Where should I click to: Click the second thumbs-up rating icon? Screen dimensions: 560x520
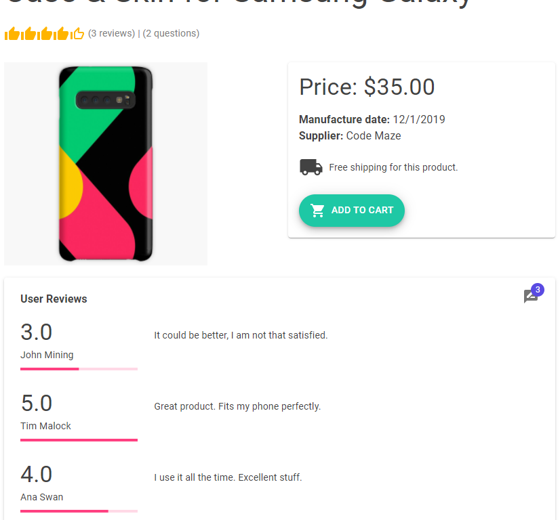28,34
